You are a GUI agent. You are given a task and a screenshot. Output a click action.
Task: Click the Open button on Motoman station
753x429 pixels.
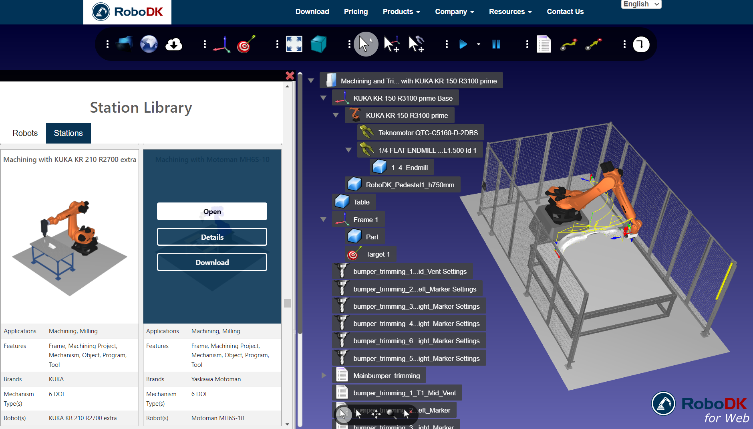pyautogui.click(x=212, y=211)
